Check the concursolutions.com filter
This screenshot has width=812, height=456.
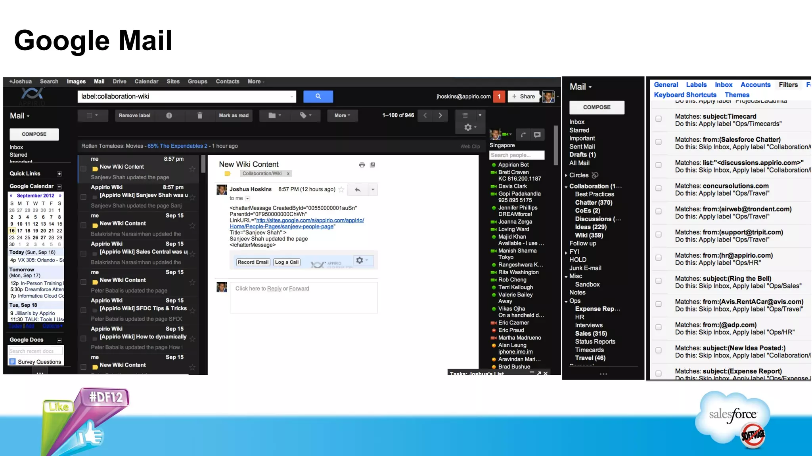[x=659, y=188]
